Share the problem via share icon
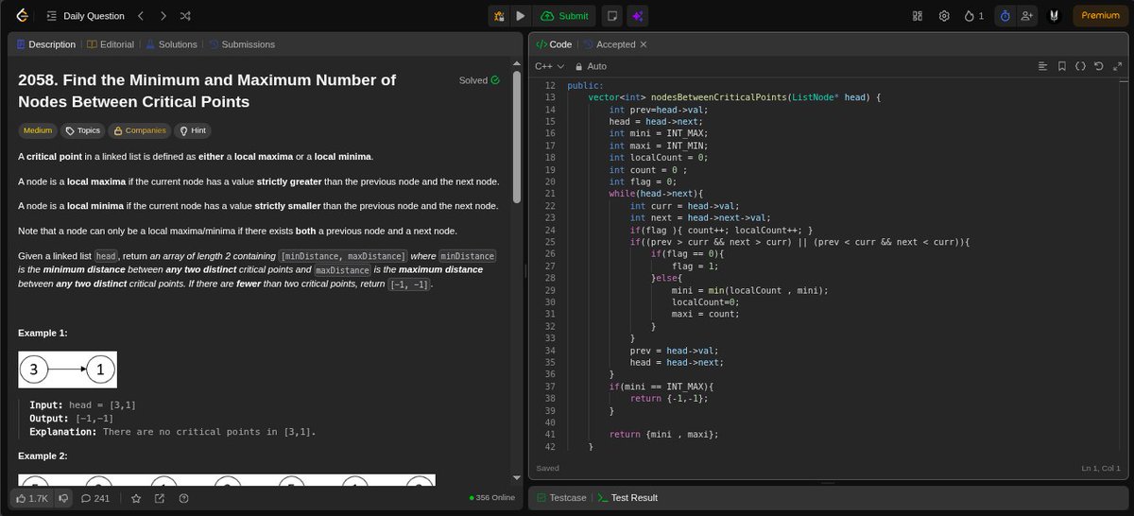Screen dimensions: 1134x516 (x=160, y=498)
